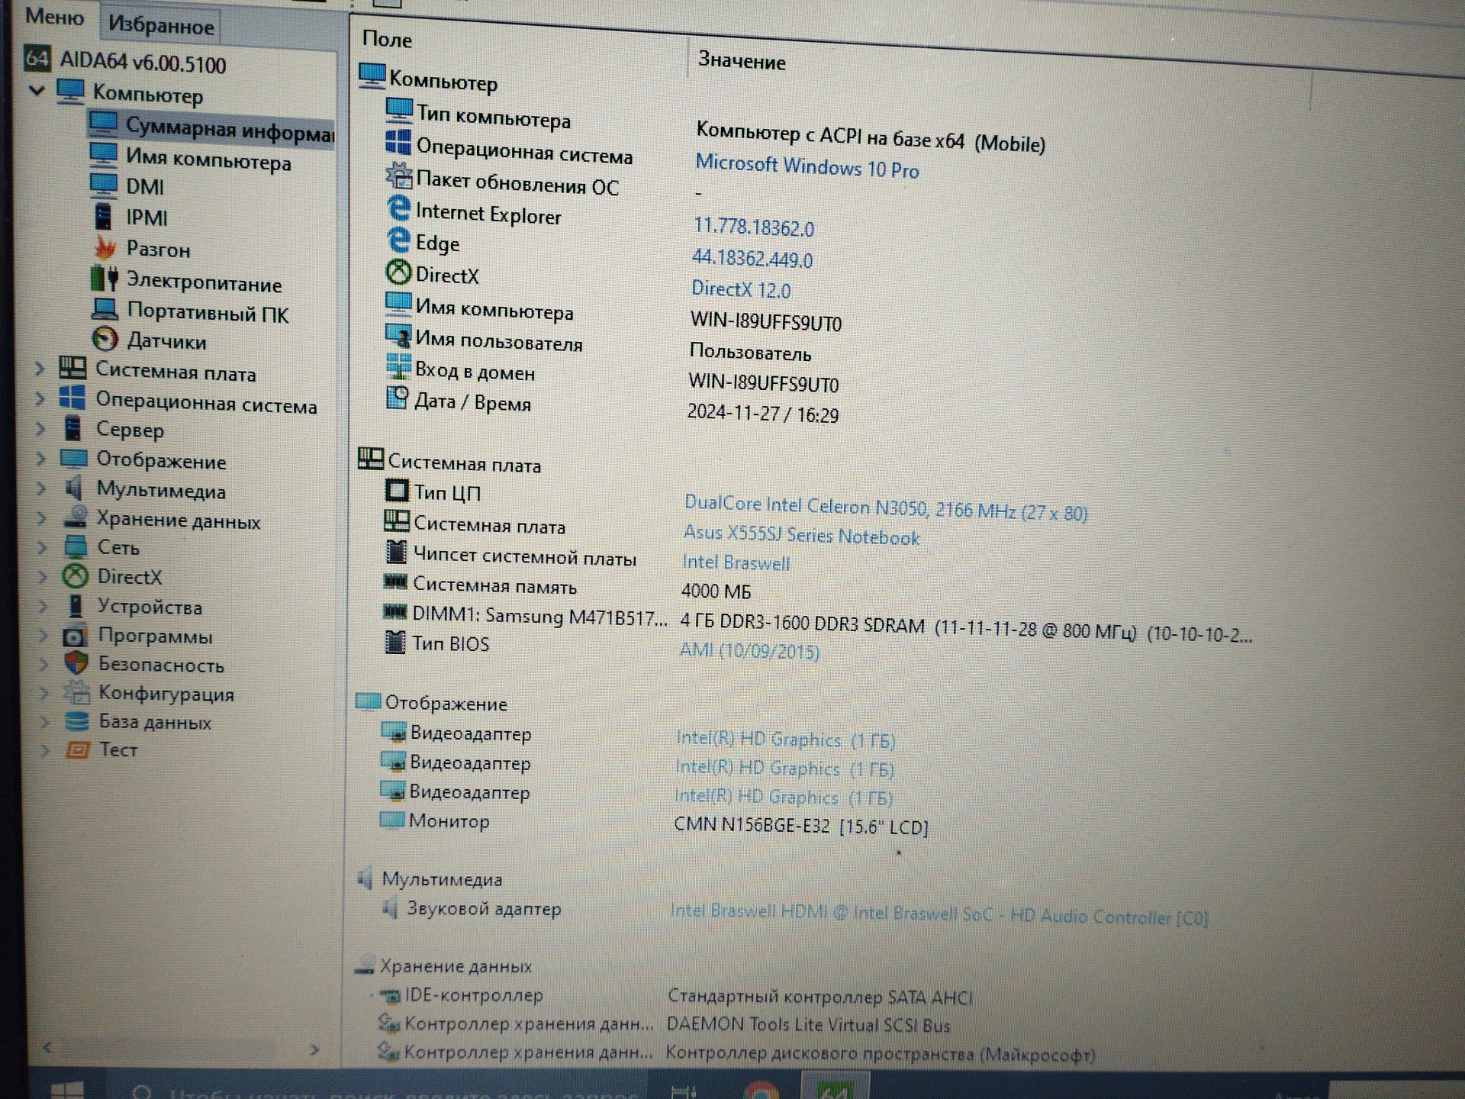Click the Edge row icon
The image size is (1465, 1099).
tap(398, 240)
